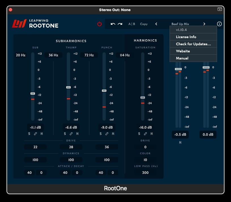
Task: Solo the Saturation band
Action: tap(139, 134)
